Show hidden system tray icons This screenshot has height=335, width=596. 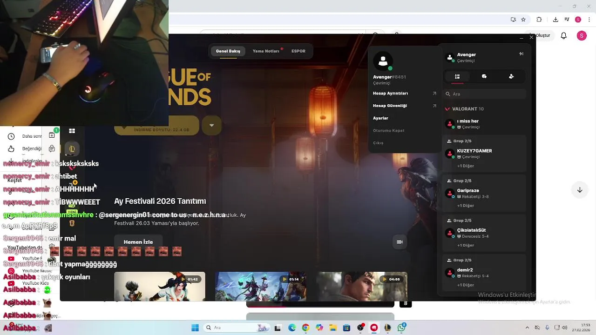pos(527,328)
